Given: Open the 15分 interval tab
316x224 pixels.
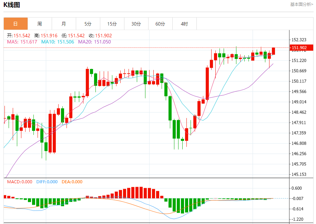Looking at the screenshot, I should (x=112, y=24).
